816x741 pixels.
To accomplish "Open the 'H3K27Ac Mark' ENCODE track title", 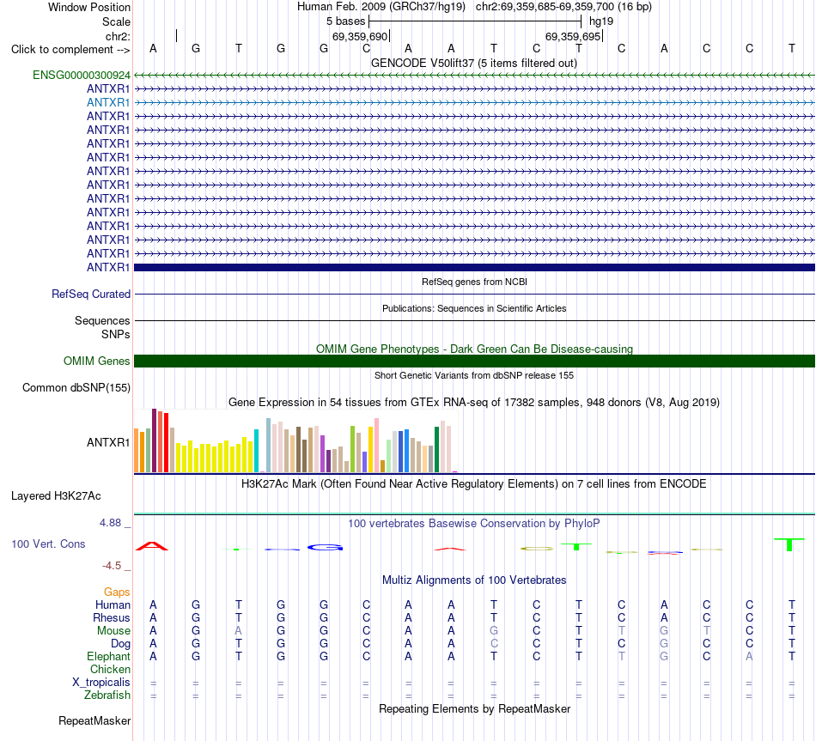I will click(473, 484).
